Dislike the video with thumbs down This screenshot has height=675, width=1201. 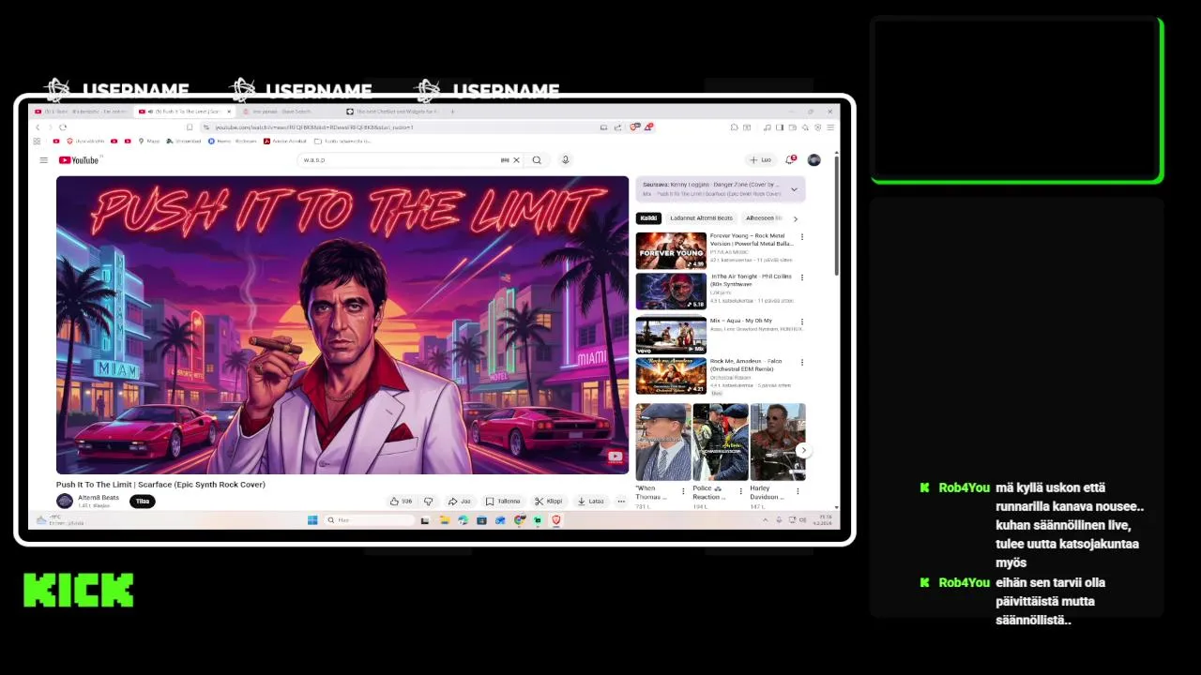click(428, 502)
